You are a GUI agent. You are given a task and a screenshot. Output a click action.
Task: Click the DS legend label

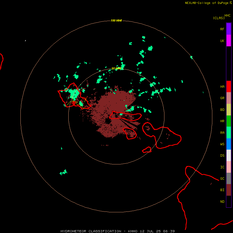222,156
